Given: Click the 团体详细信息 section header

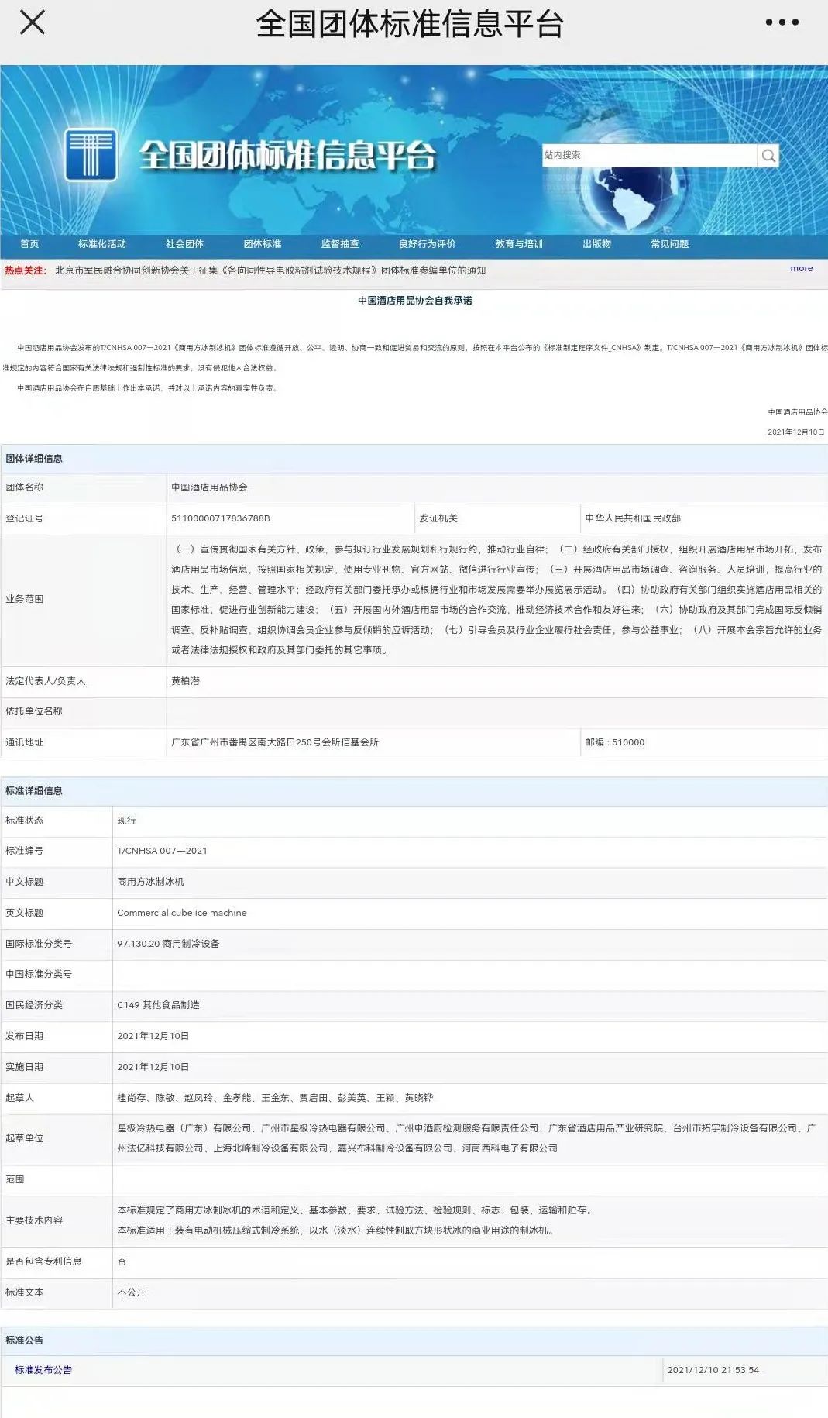Looking at the screenshot, I should click(34, 459).
